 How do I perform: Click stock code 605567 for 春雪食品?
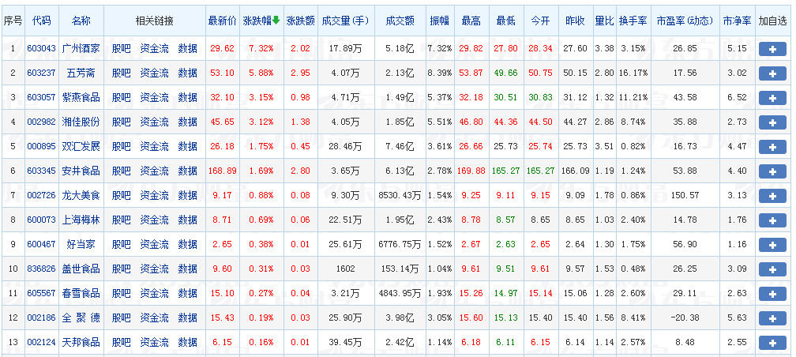41,294
